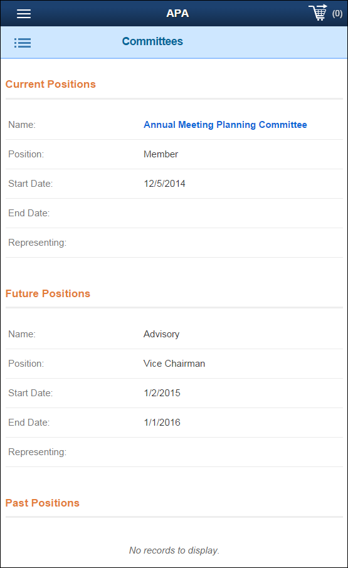Click the Current Positions section header
Screen dimensions: 348x568
click(x=51, y=84)
